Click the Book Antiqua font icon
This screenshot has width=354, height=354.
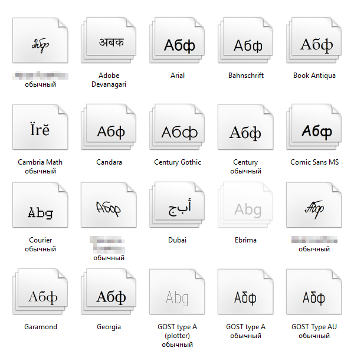click(x=314, y=40)
